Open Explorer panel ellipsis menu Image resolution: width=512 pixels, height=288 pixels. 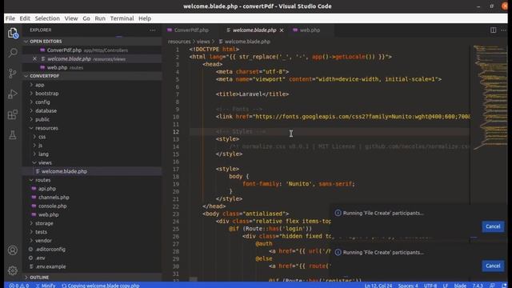tap(153, 30)
